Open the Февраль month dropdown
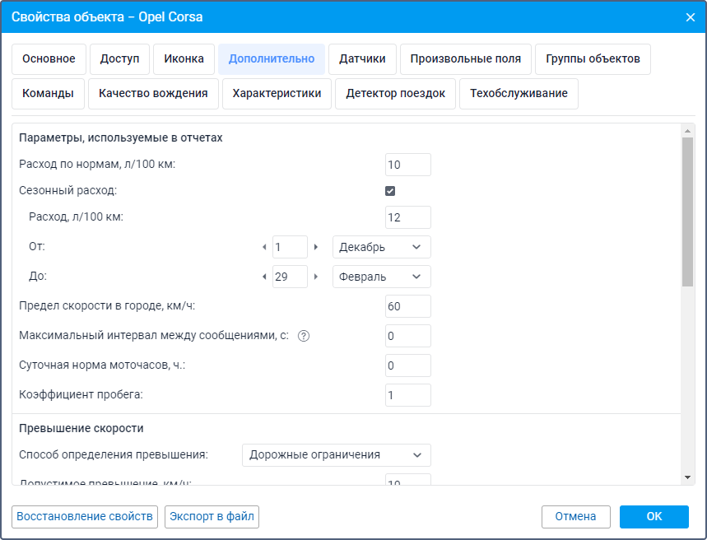The image size is (707, 540). [381, 277]
